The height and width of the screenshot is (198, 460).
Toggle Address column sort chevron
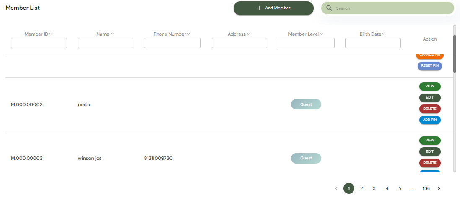click(x=248, y=34)
